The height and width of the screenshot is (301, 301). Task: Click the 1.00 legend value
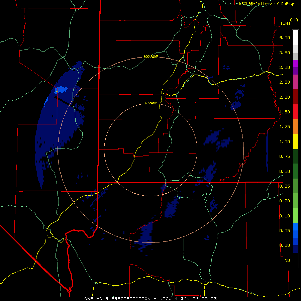(285, 141)
